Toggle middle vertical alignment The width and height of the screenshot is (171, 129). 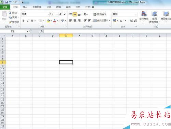point(75,14)
